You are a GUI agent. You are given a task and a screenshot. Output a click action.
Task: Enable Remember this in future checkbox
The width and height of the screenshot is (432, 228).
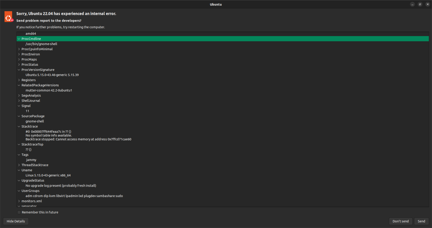pos(19,212)
